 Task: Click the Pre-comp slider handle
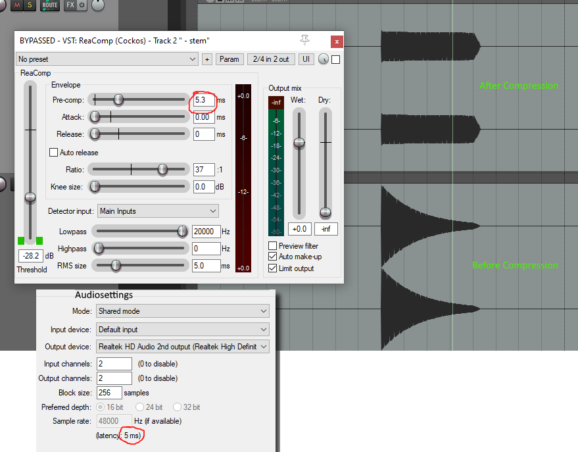coord(118,99)
